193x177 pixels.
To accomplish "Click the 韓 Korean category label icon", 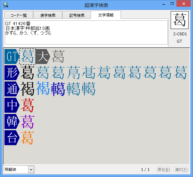I will click(x=12, y=122).
